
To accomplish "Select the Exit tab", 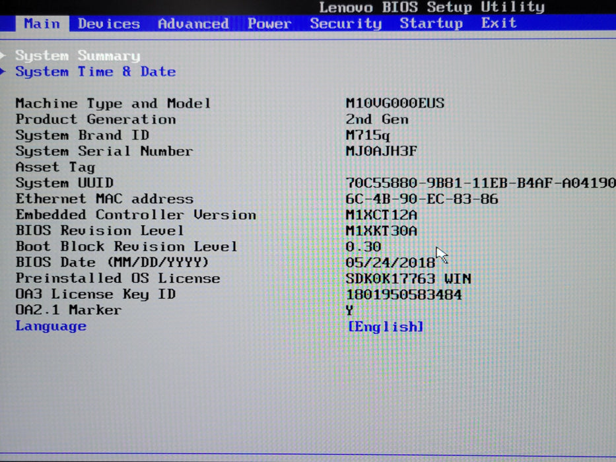I will (499, 23).
